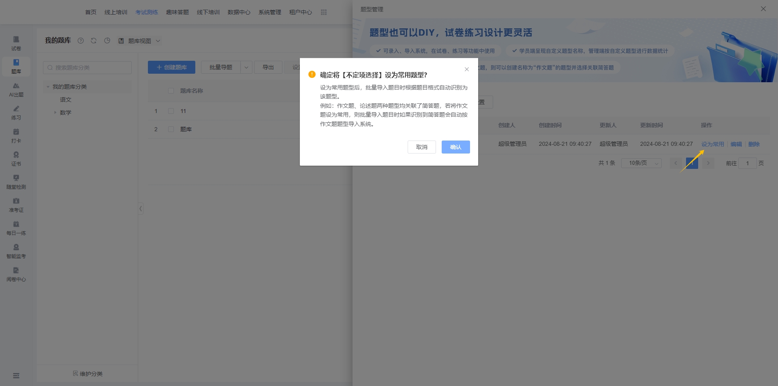
Task: Toggle the select-all checkbox beside 题库名称
Action: (x=171, y=91)
